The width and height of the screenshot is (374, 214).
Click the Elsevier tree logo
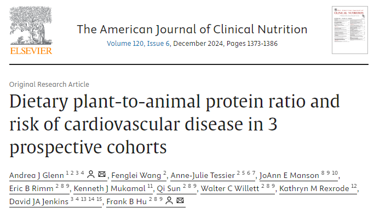point(31,26)
